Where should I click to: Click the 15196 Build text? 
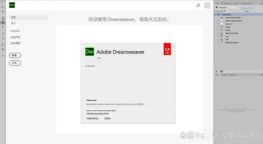tap(90, 66)
